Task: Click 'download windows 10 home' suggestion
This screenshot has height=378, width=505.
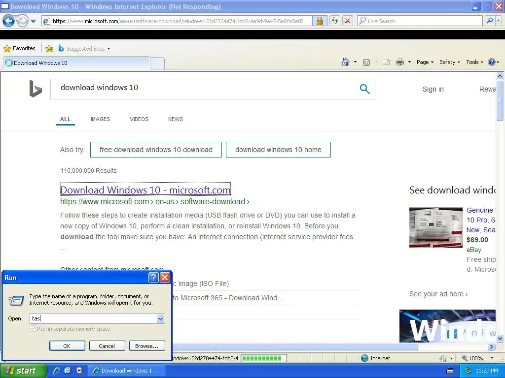Action: point(278,150)
